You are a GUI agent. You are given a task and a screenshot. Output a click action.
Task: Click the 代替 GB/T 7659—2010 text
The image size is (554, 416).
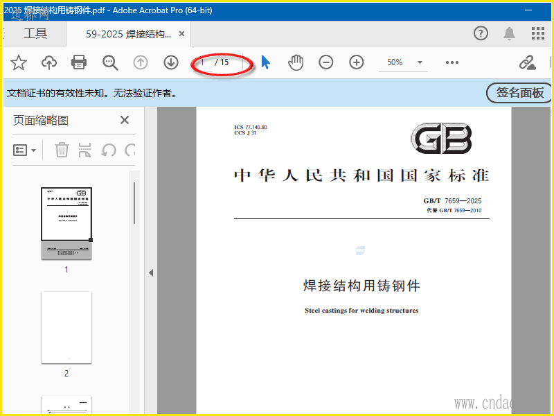(x=454, y=211)
